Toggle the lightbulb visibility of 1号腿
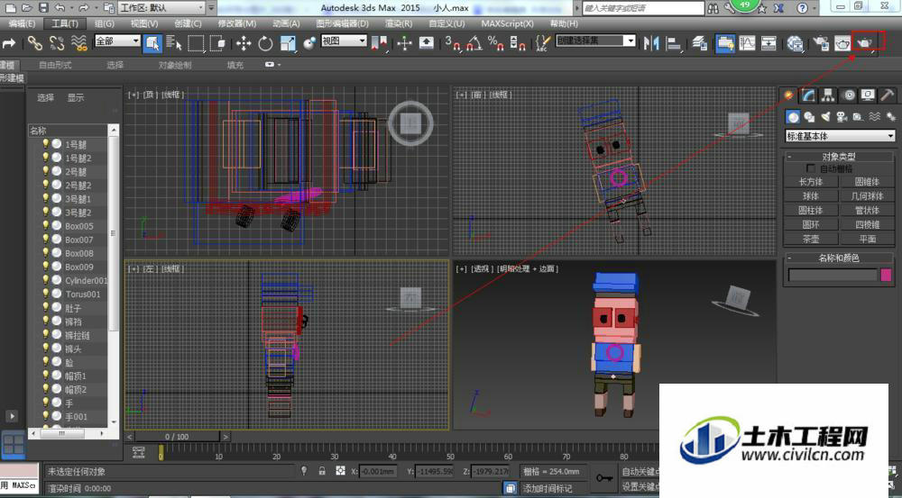902x498 pixels. [x=45, y=143]
